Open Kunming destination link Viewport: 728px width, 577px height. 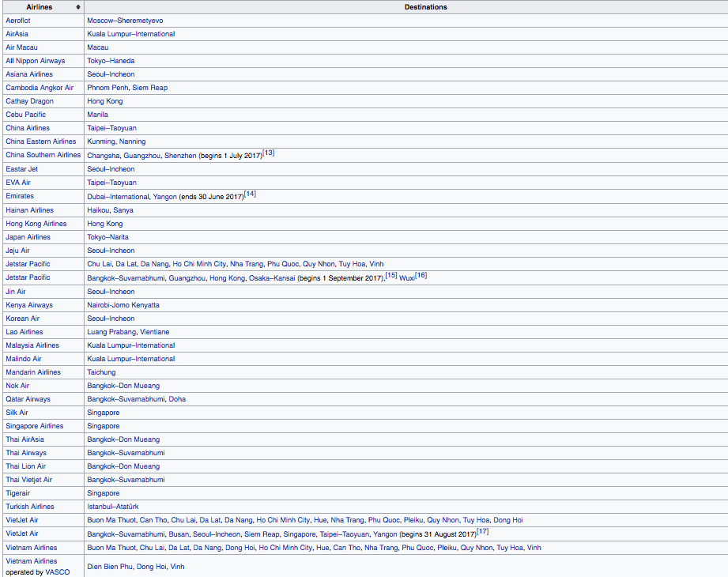pyautogui.click(x=101, y=141)
